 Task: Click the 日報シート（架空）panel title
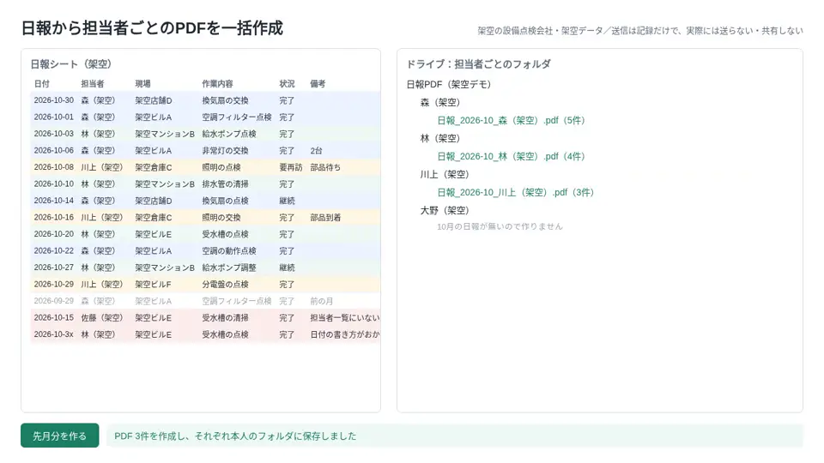(71, 64)
